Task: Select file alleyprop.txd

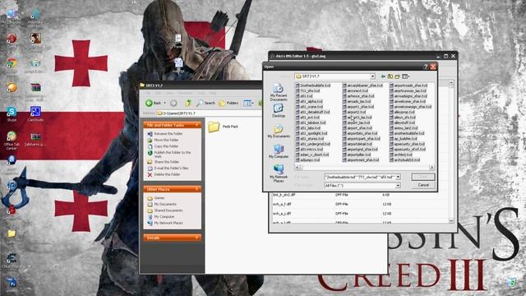Action: coord(402,112)
